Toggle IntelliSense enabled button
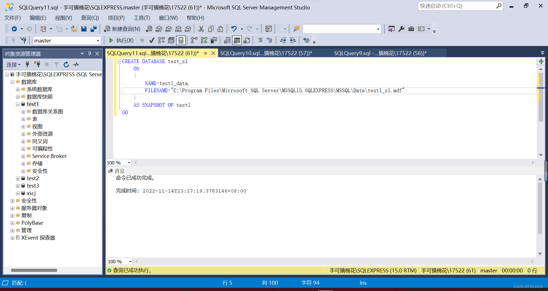Screen dimensions: 548x291 181,40
